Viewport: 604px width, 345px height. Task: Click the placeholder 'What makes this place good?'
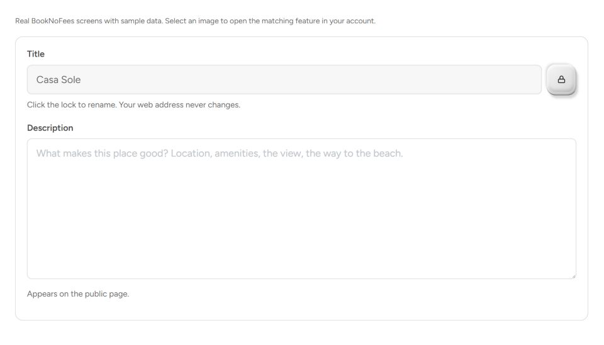click(x=102, y=153)
